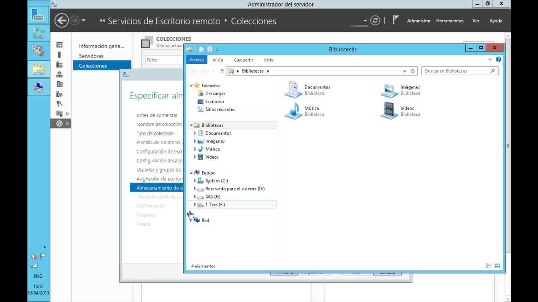Select Colecciones in Server Manager navigation
538x302 pixels.
tap(102, 66)
